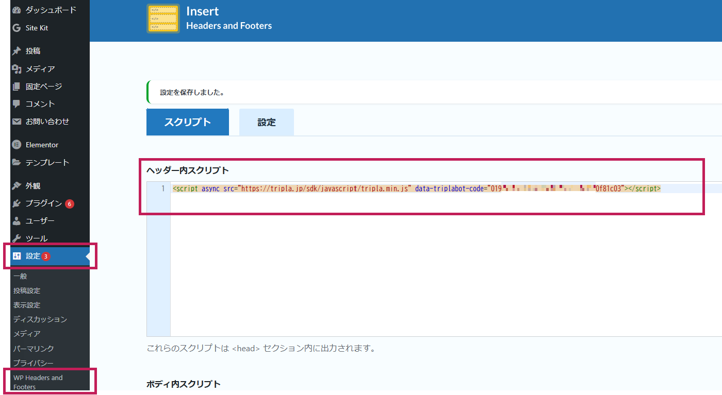Screen dimensions: 722x395
Task: Click the Elementor circle icon
Action: [x=17, y=145]
